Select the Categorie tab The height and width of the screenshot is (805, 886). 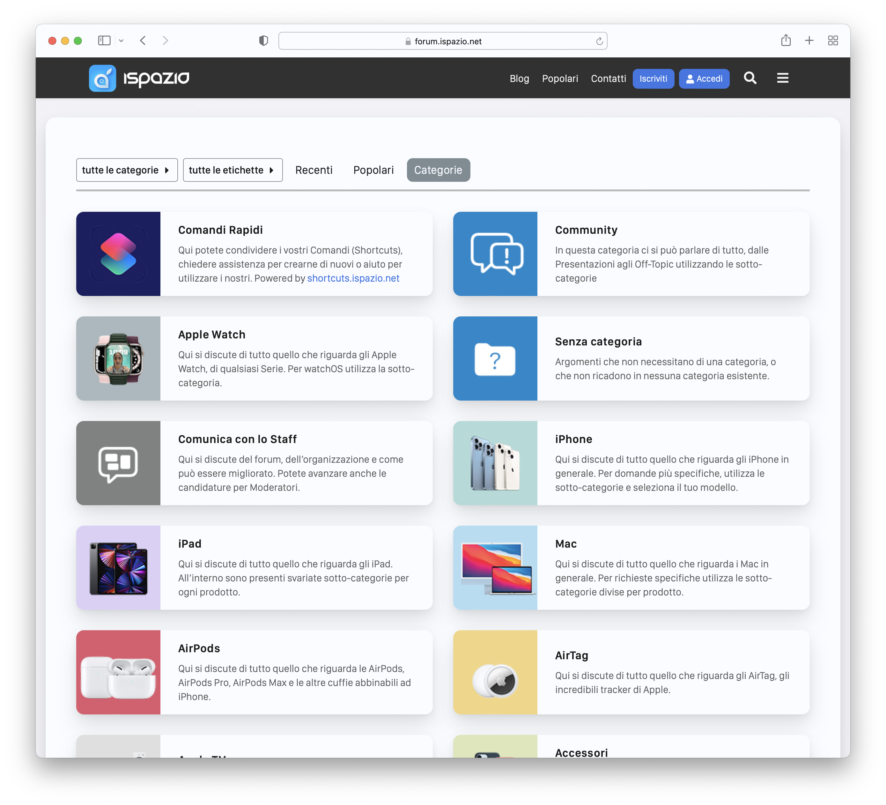[438, 170]
